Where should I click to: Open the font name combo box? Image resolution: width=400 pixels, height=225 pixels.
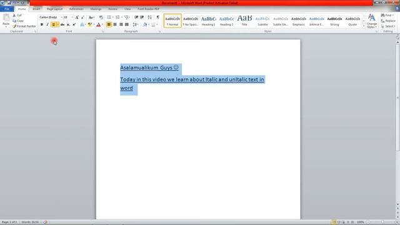[51, 17]
